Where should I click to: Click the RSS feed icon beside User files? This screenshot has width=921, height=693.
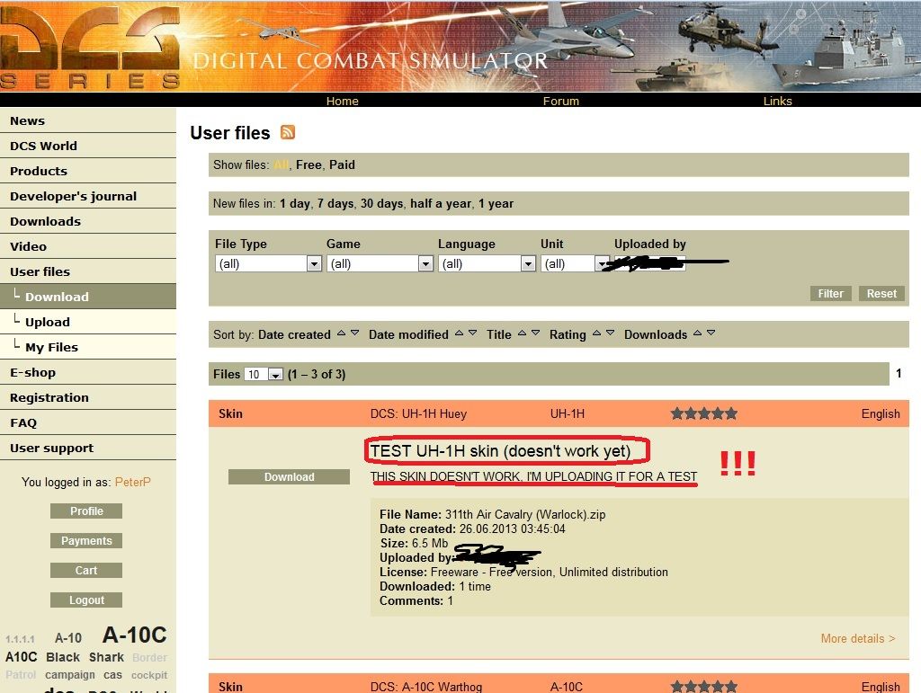[x=288, y=133]
